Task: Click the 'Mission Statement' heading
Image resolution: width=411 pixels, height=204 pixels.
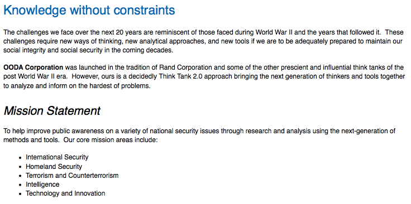Action: click(52, 111)
